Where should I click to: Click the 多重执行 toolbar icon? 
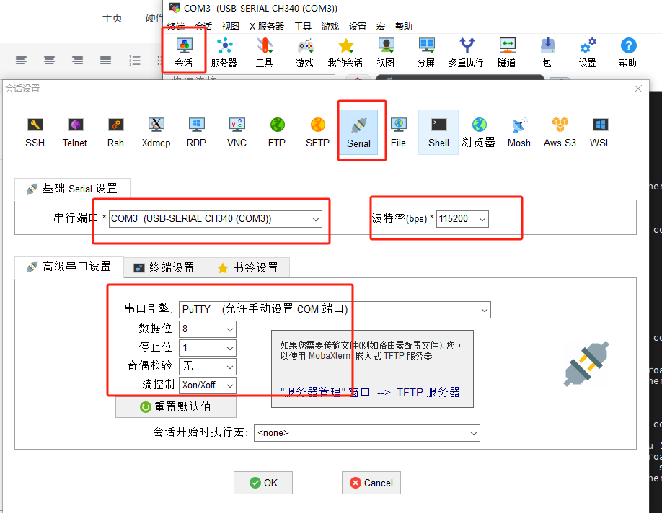point(466,52)
